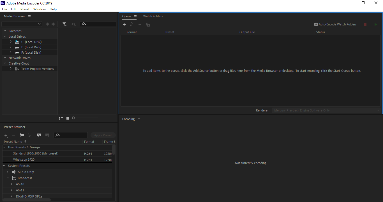Add a source with the plus icon
The image size is (383, 202).
pyautogui.click(x=124, y=25)
